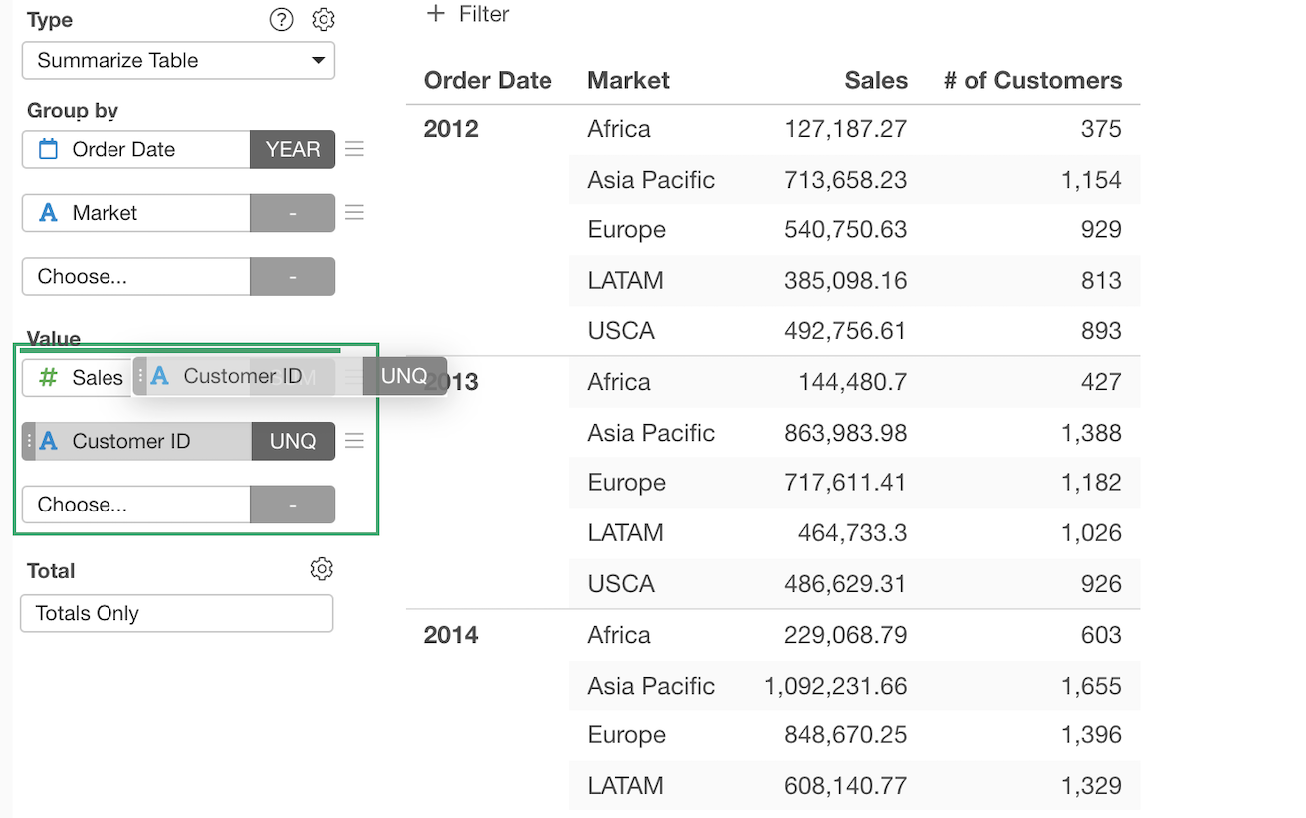Open the Summarize Table type dropdown

click(x=178, y=60)
